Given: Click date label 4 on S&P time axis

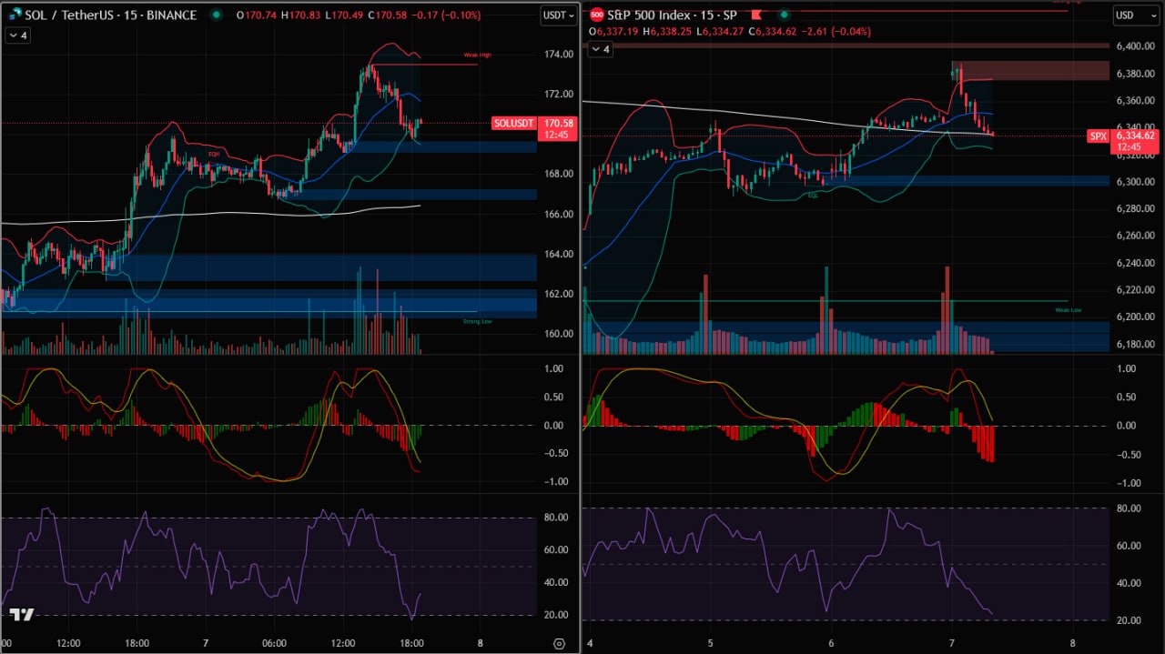Looking at the screenshot, I should tap(588, 643).
